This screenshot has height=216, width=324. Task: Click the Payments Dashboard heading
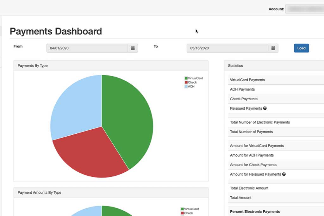tap(56, 31)
